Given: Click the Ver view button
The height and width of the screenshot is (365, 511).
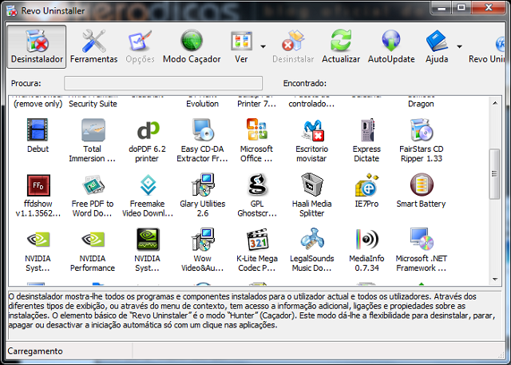Looking at the screenshot, I should click(x=241, y=46).
